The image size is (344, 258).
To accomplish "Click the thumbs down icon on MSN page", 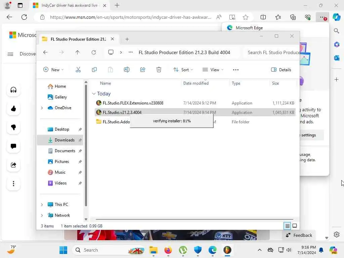I will coord(13,127).
